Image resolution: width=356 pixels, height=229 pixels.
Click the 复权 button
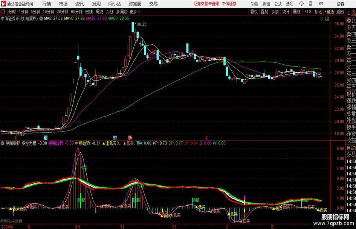click(x=254, y=12)
